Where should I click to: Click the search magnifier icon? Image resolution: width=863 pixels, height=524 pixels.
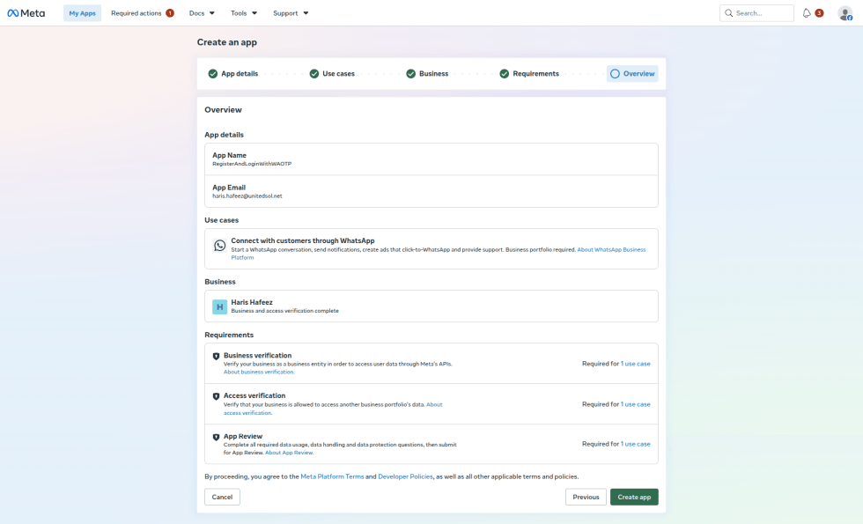pos(729,13)
